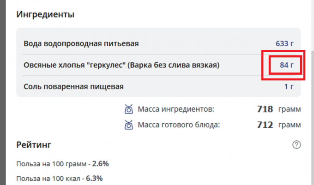Click the Ингредиенты section heading

click(45, 14)
